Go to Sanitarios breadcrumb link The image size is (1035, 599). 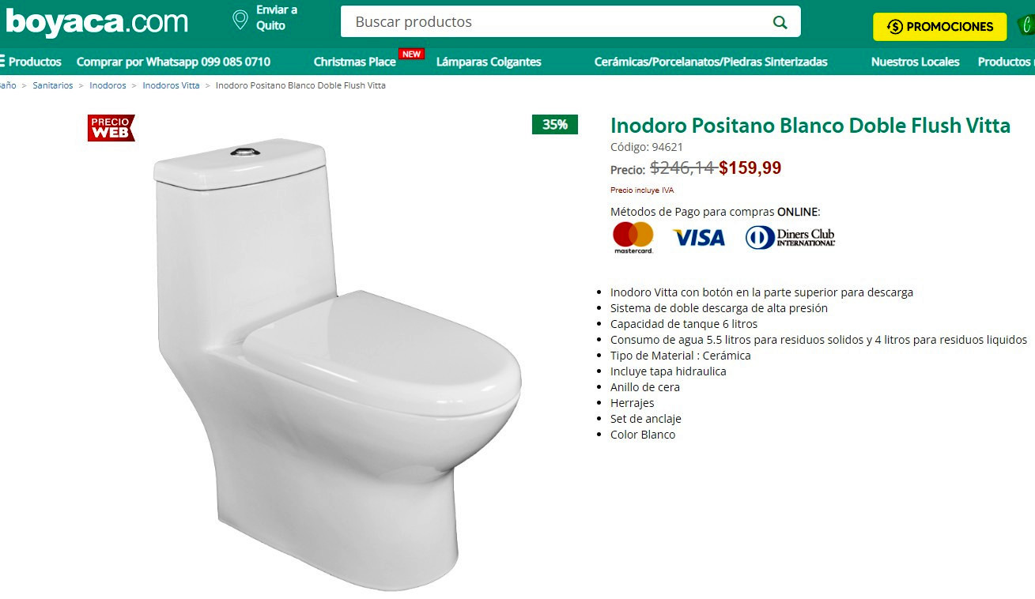53,85
